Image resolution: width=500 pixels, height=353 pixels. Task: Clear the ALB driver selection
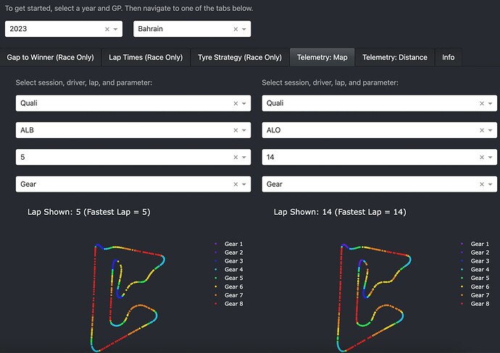236,130
